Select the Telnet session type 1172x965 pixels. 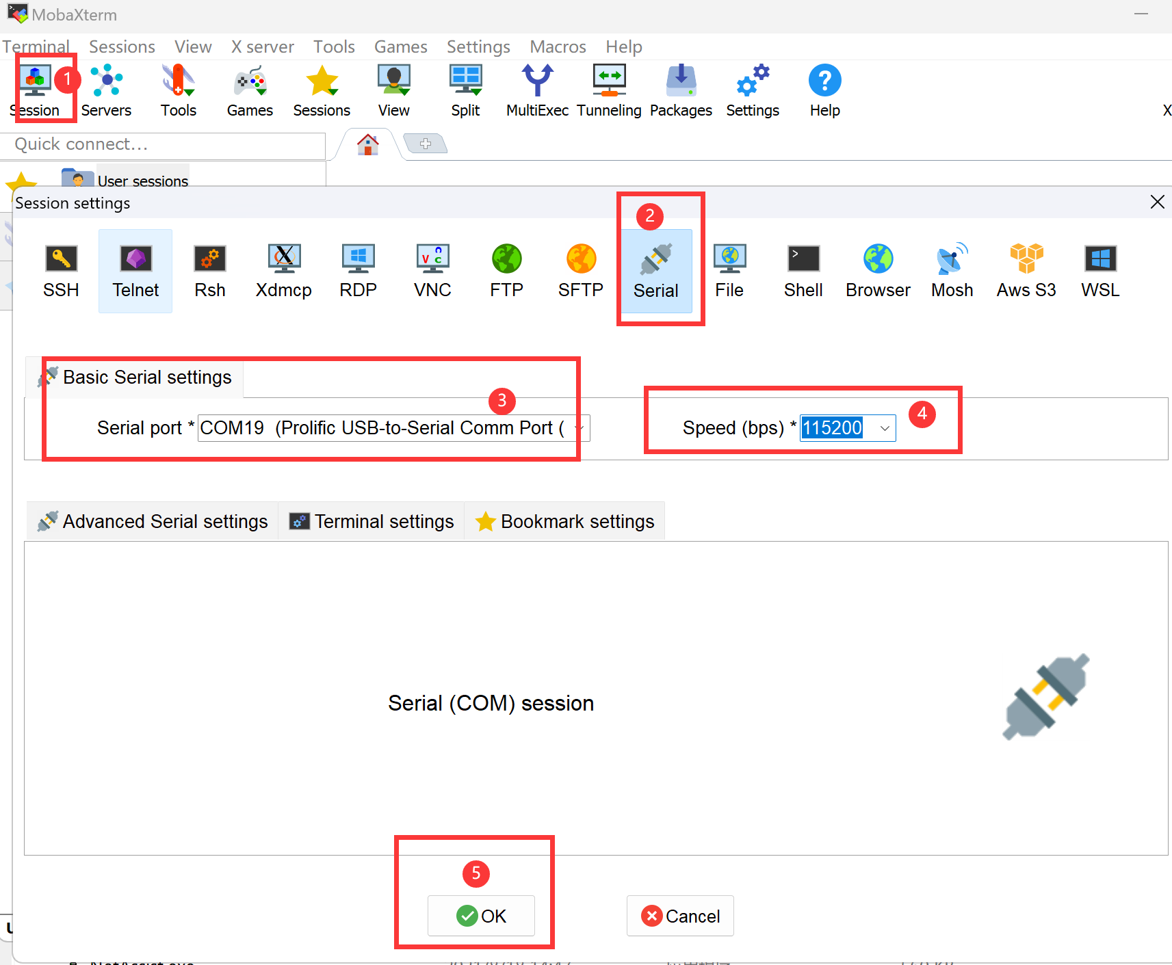point(135,271)
